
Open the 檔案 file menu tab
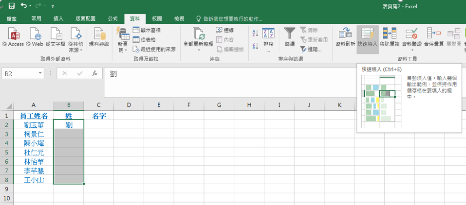tap(12, 18)
